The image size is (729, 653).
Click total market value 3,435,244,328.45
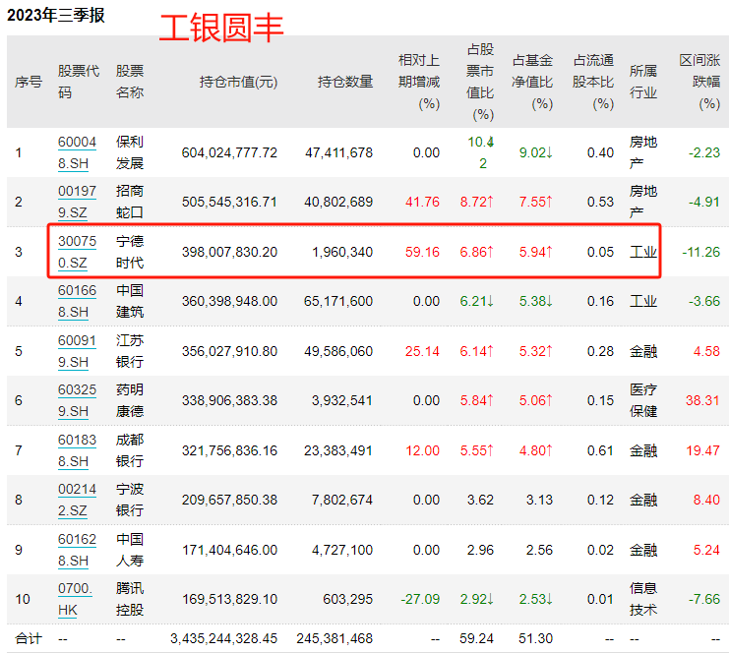click(223, 638)
